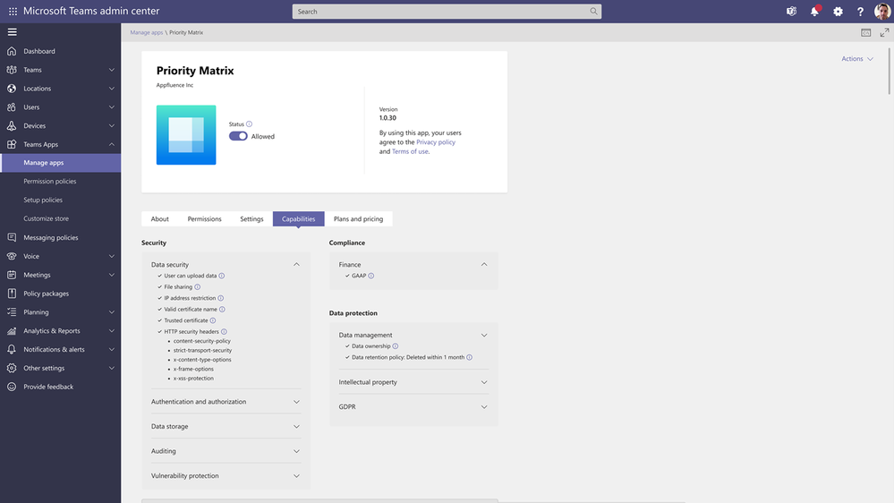This screenshot has height=503, width=894.
Task: Click the Other settings gear icon
Action: (x=12, y=369)
